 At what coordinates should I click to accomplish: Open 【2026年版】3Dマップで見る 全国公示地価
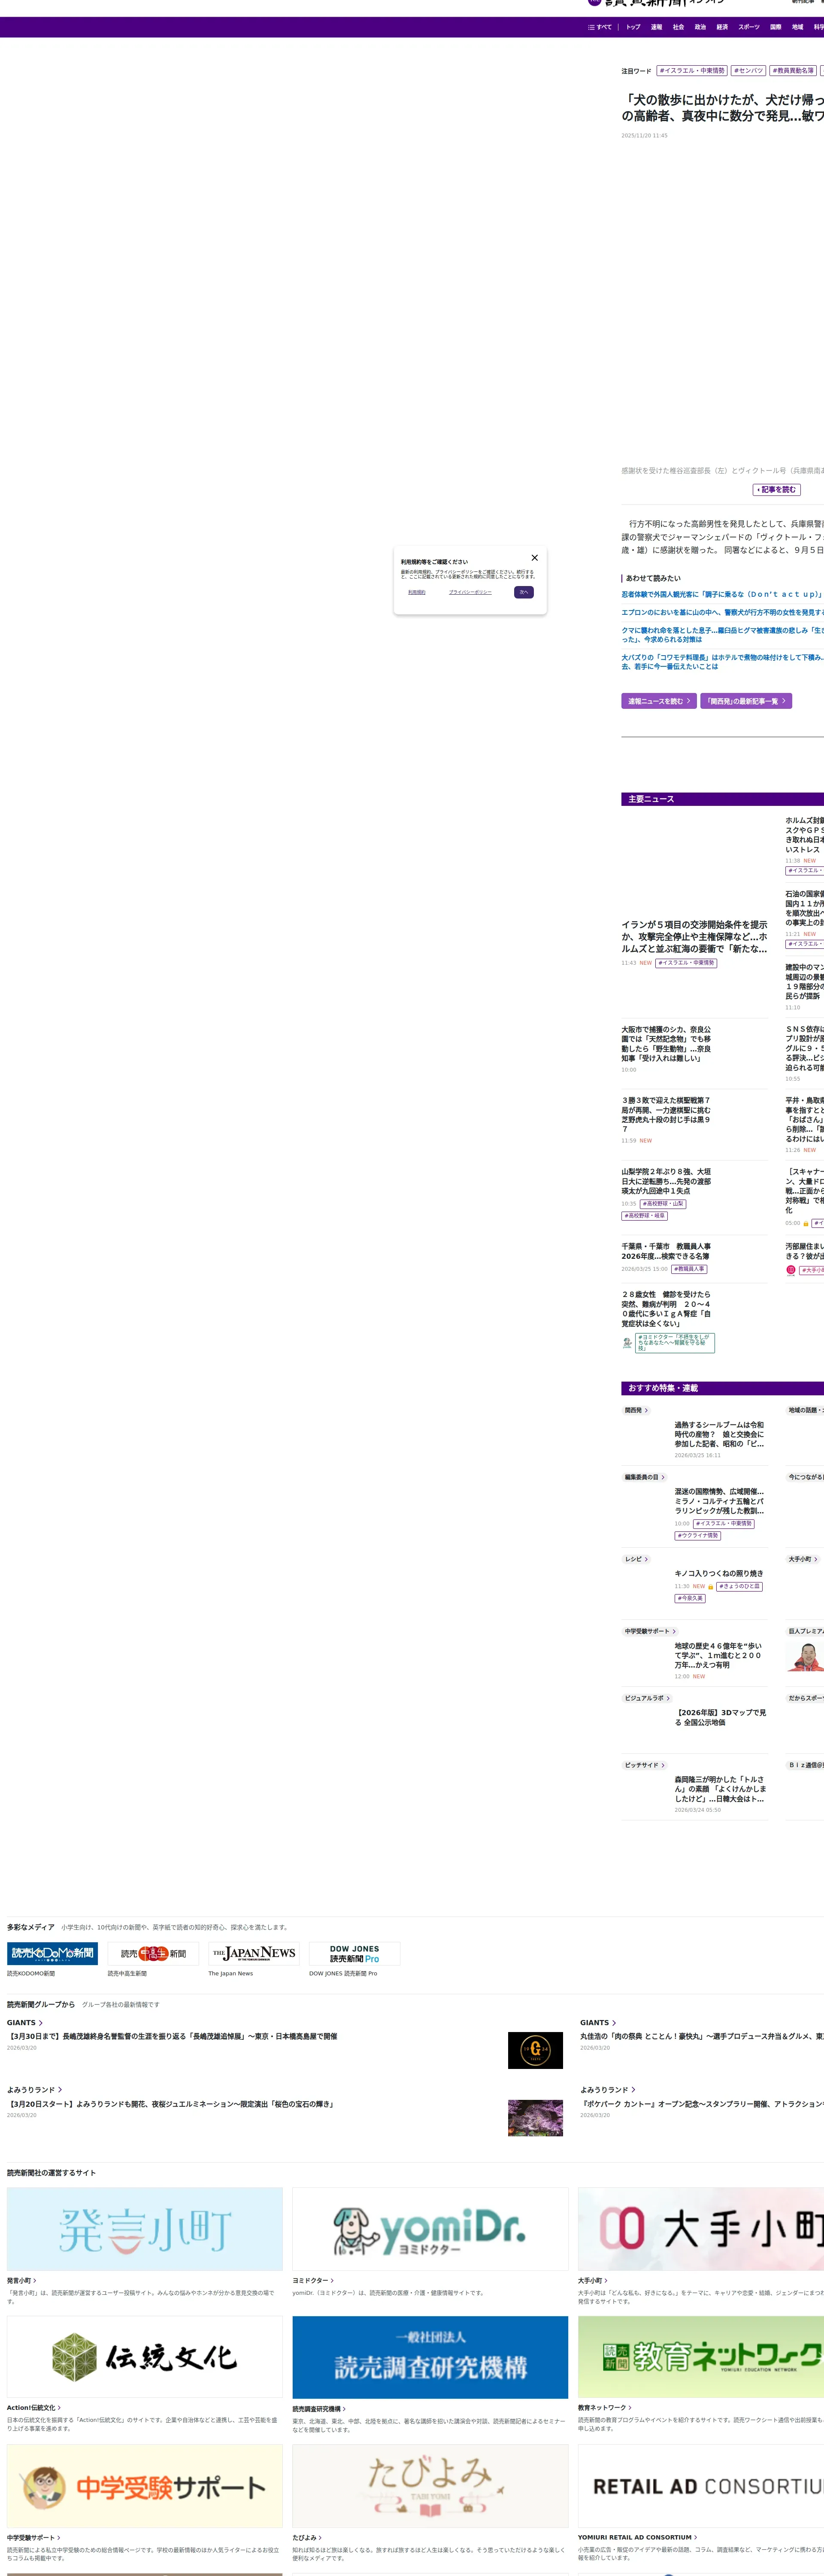721,1717
